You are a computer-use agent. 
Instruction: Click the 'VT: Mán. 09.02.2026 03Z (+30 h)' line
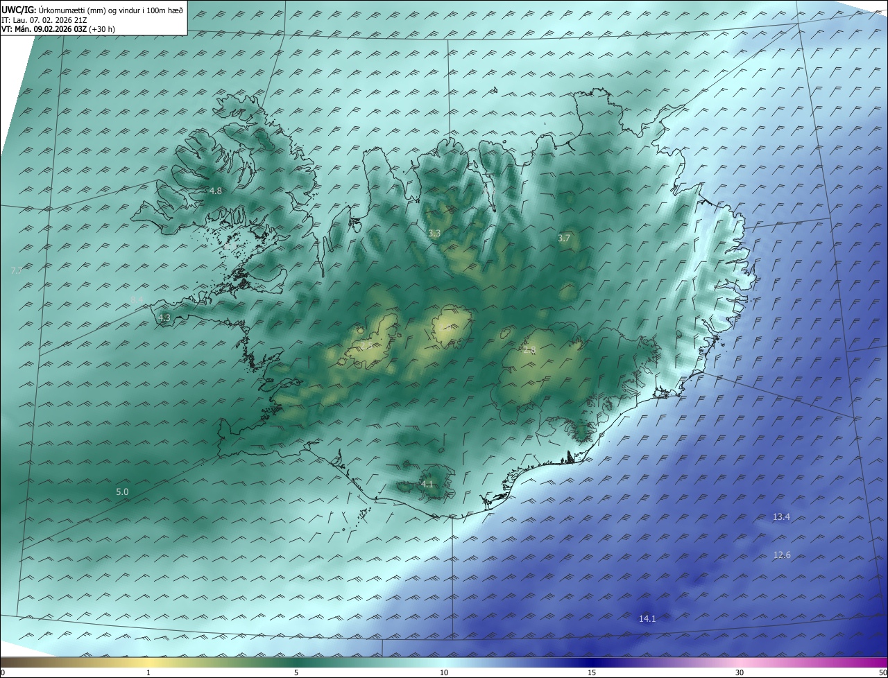[x=58, y=29]
